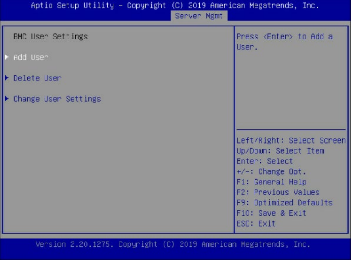The image size is (351, 260).
Task: Select the Delete User menu item
Action: pyautogui.click(x=37, y=78)
